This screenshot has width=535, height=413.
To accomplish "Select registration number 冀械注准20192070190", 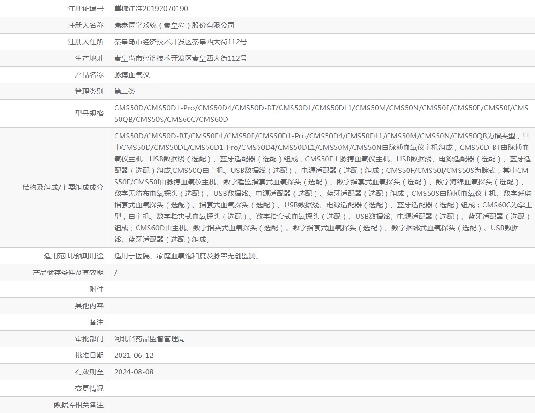I will (151, 9).
